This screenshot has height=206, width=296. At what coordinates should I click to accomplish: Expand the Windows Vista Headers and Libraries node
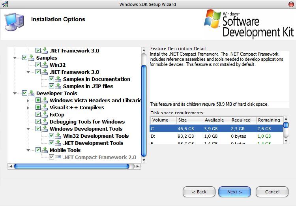coord(28,101)
